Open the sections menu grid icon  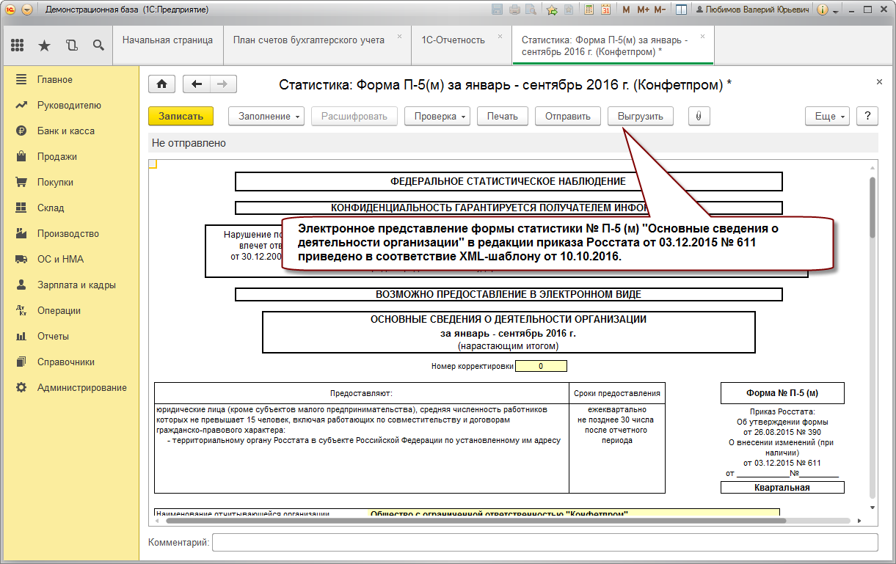[x=17, y=45]
